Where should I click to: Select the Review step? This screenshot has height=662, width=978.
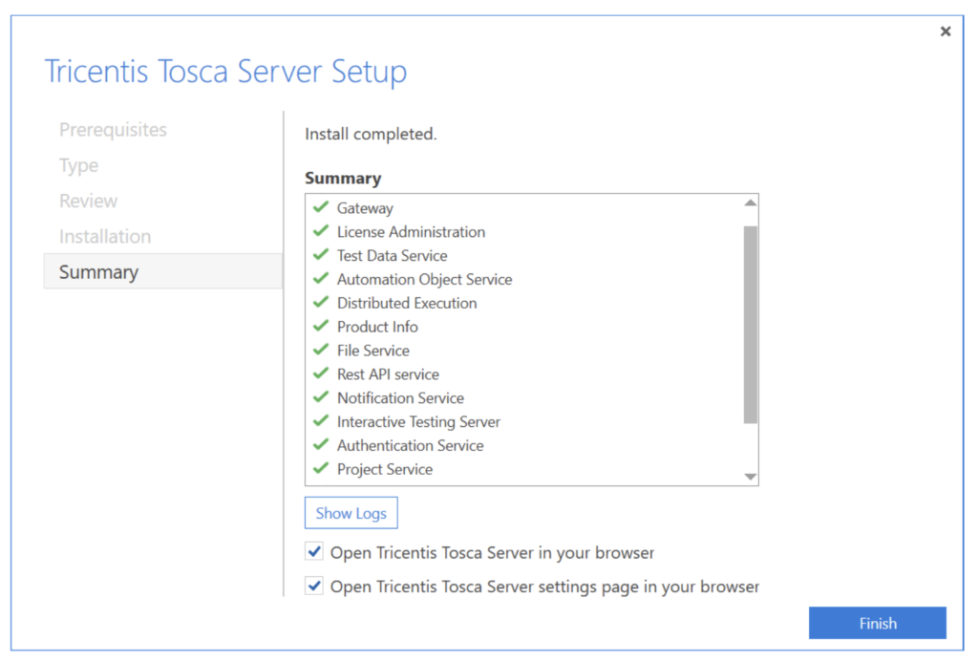coord(88,201)
